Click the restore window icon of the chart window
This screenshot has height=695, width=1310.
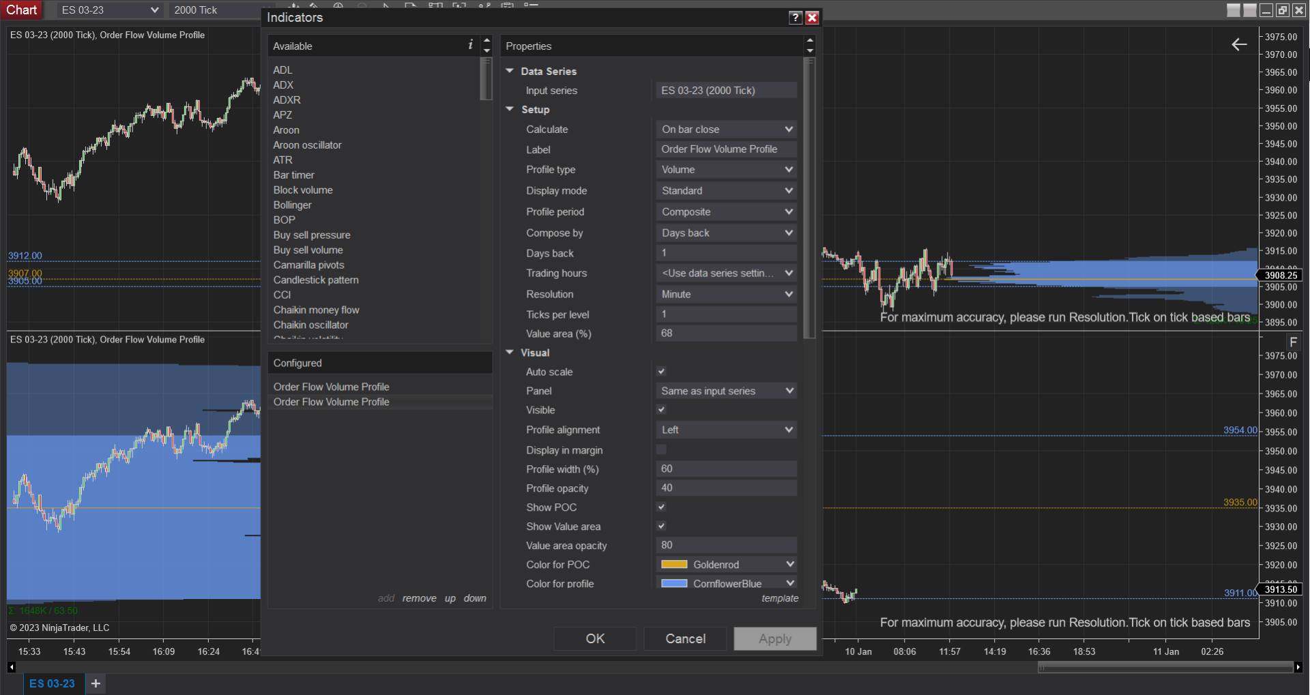pos(1282,10)
